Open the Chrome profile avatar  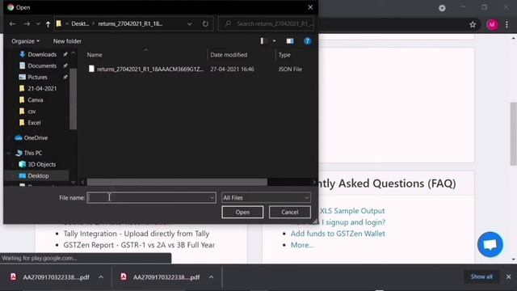(x=492, y=24)
